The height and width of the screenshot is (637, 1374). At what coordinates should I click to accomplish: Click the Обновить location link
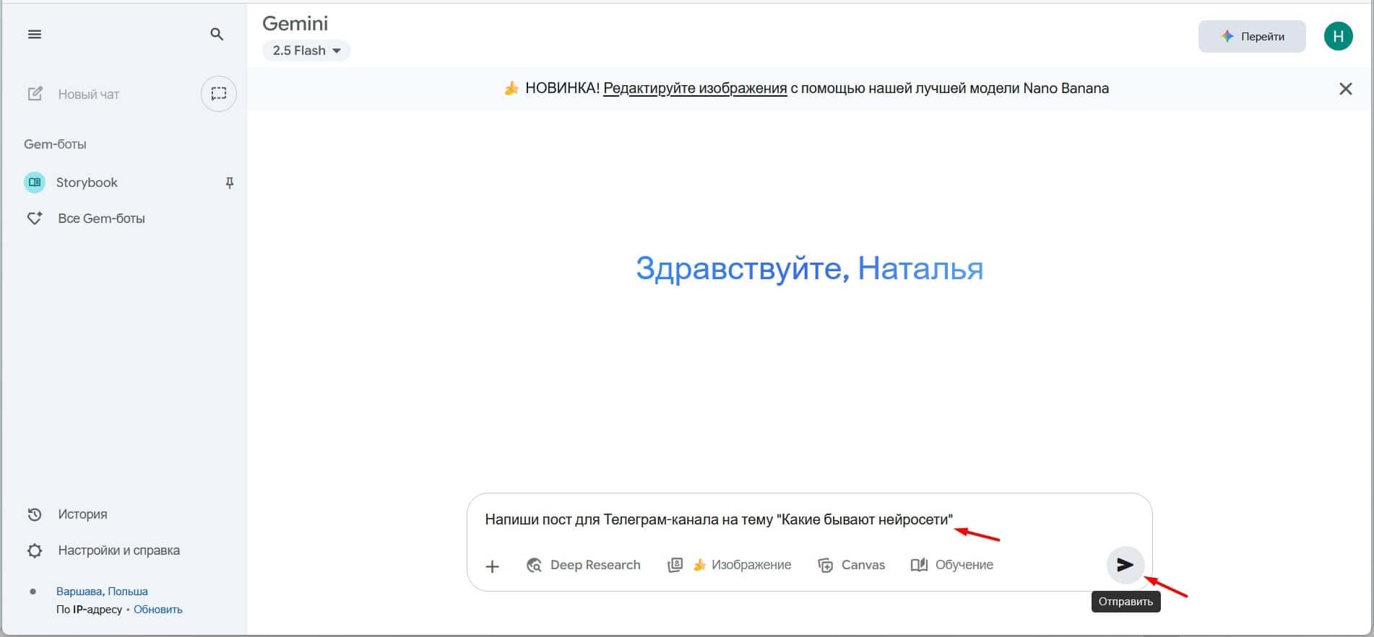(158, 610)
